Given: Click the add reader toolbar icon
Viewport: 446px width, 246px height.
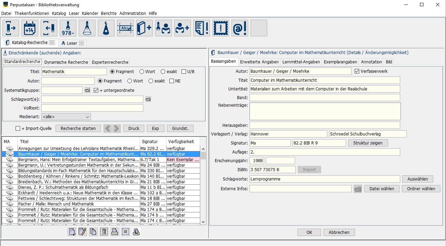Looking at the screenshot, I should coord(183,28).
